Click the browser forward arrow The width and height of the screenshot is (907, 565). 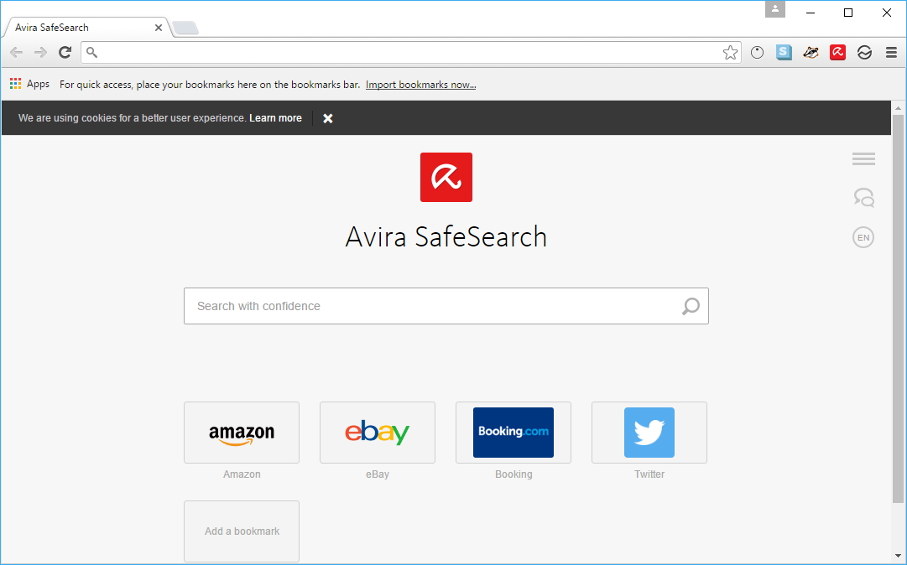click(40, 53)
